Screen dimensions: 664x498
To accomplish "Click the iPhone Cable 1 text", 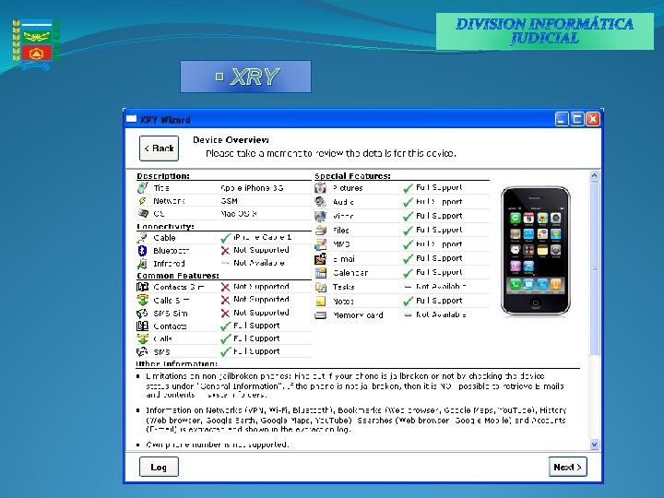I will 263,237.
